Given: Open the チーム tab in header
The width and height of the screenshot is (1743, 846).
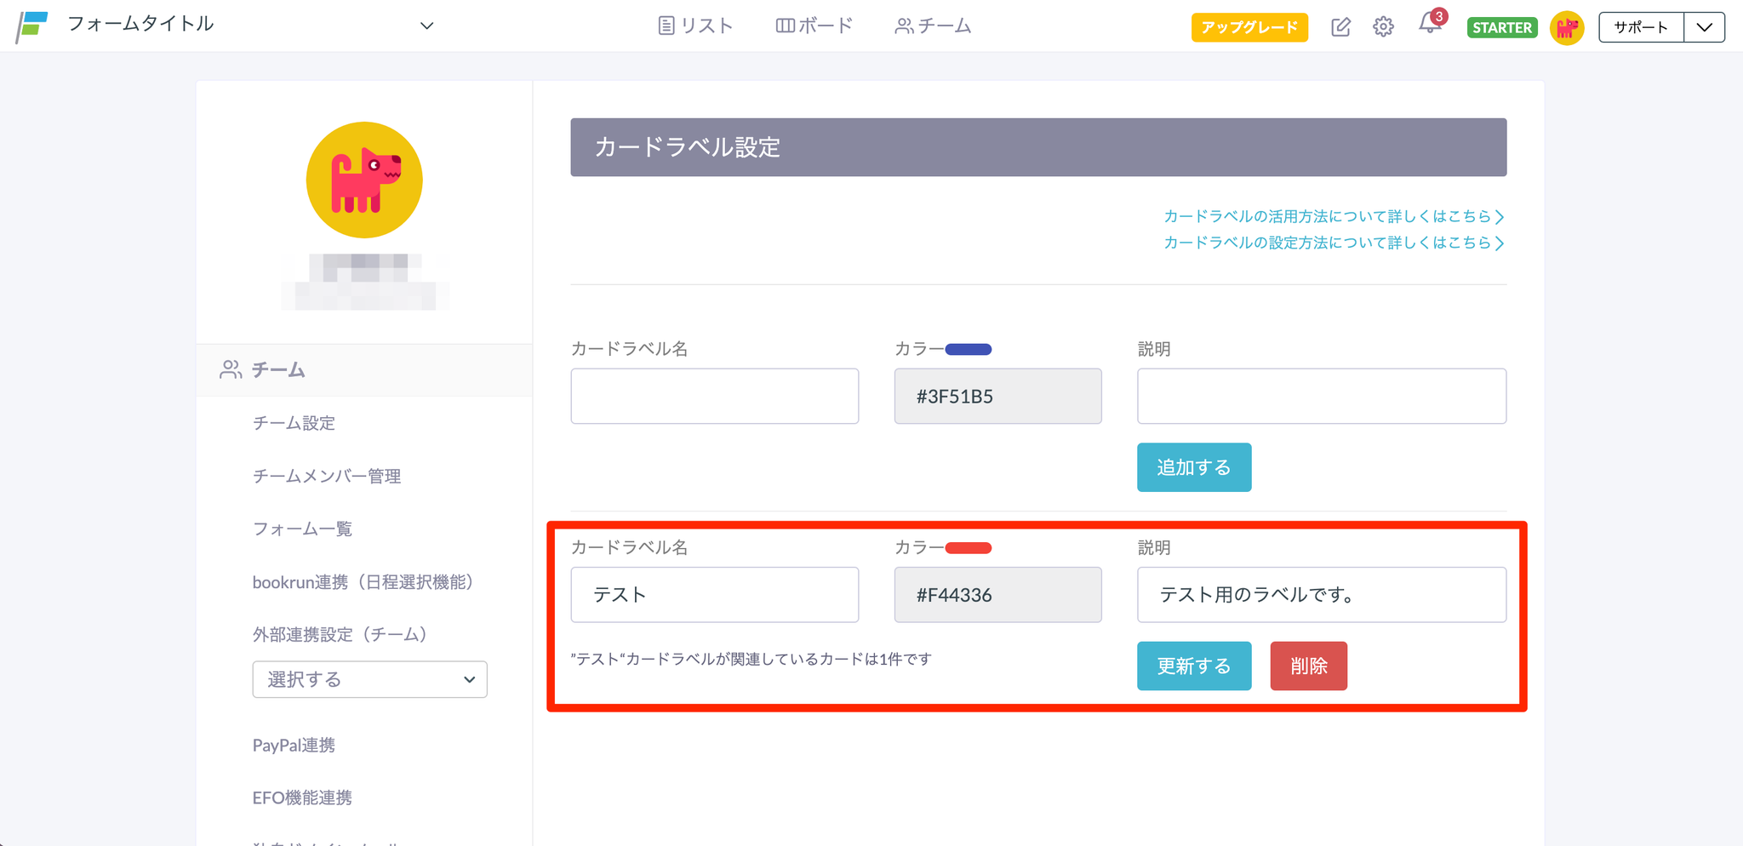Looking at the screenshot, I should point(933,26).
